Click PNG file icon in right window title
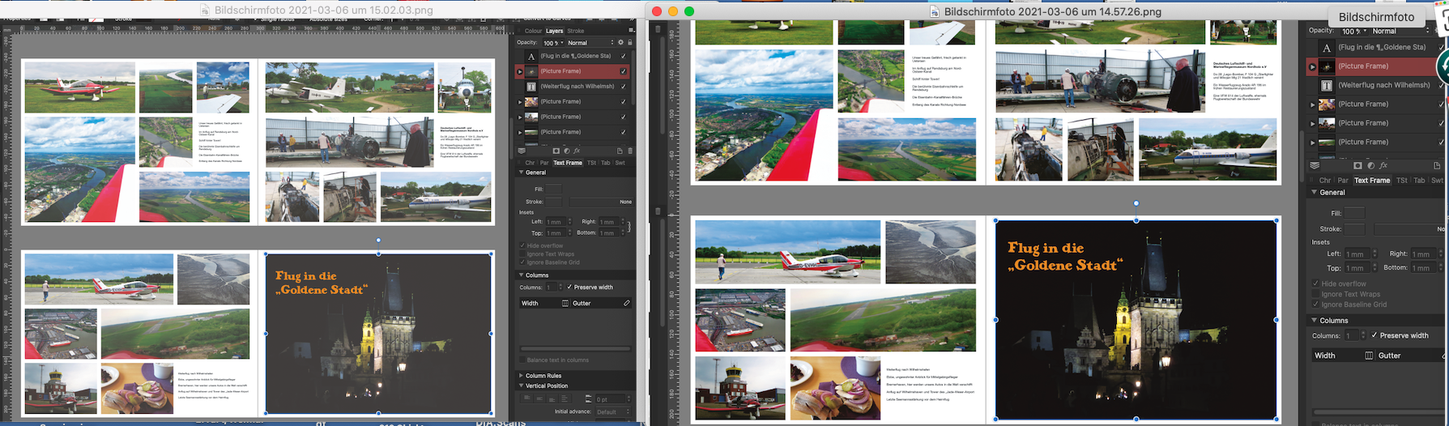 pos(935,11)
